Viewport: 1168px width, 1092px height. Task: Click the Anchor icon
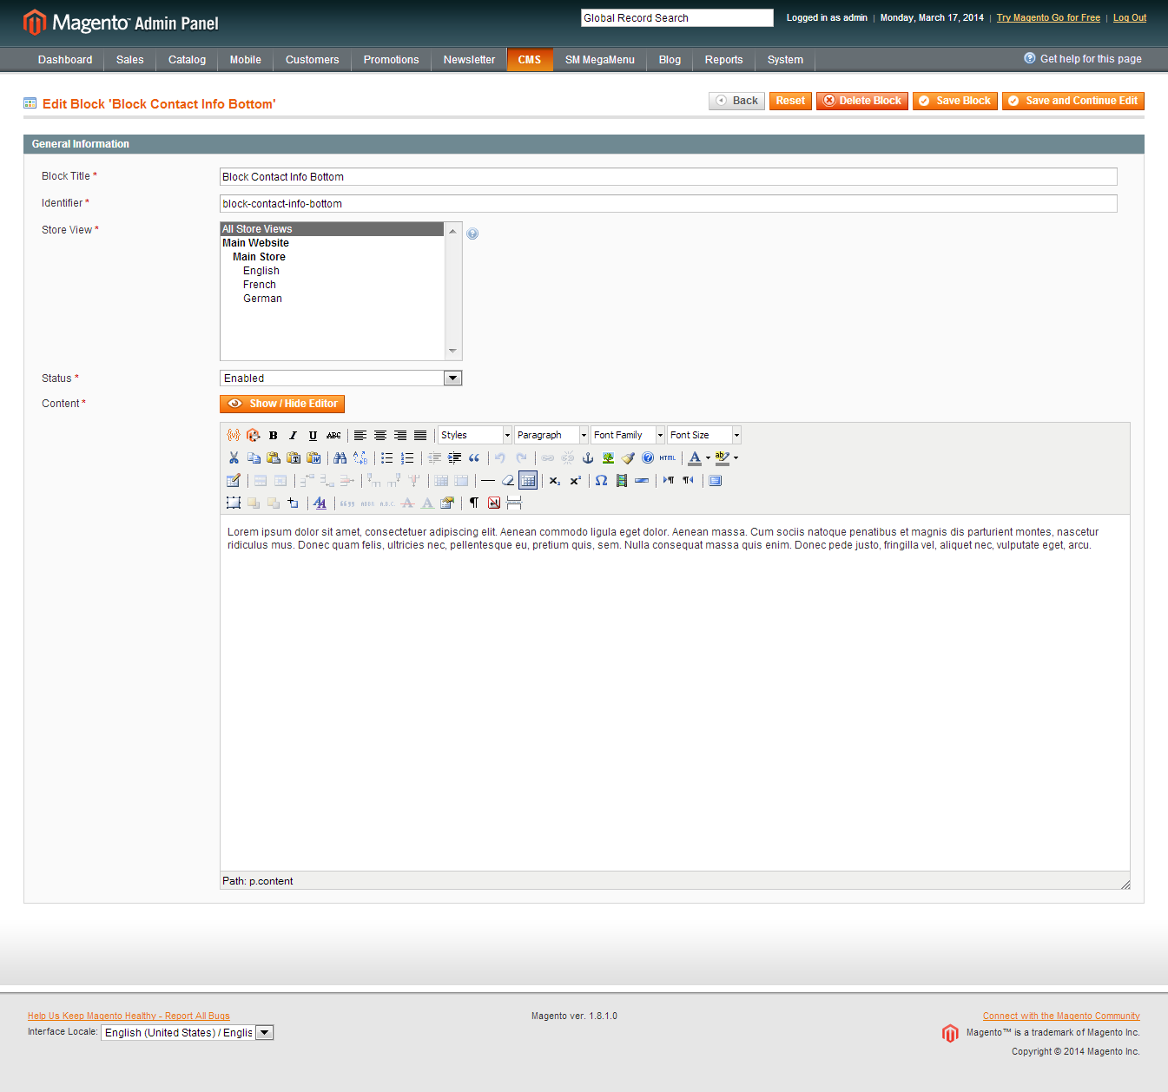588,457
